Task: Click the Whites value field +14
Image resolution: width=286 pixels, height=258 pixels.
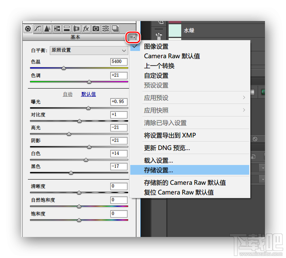Action: tap(119, 154)
